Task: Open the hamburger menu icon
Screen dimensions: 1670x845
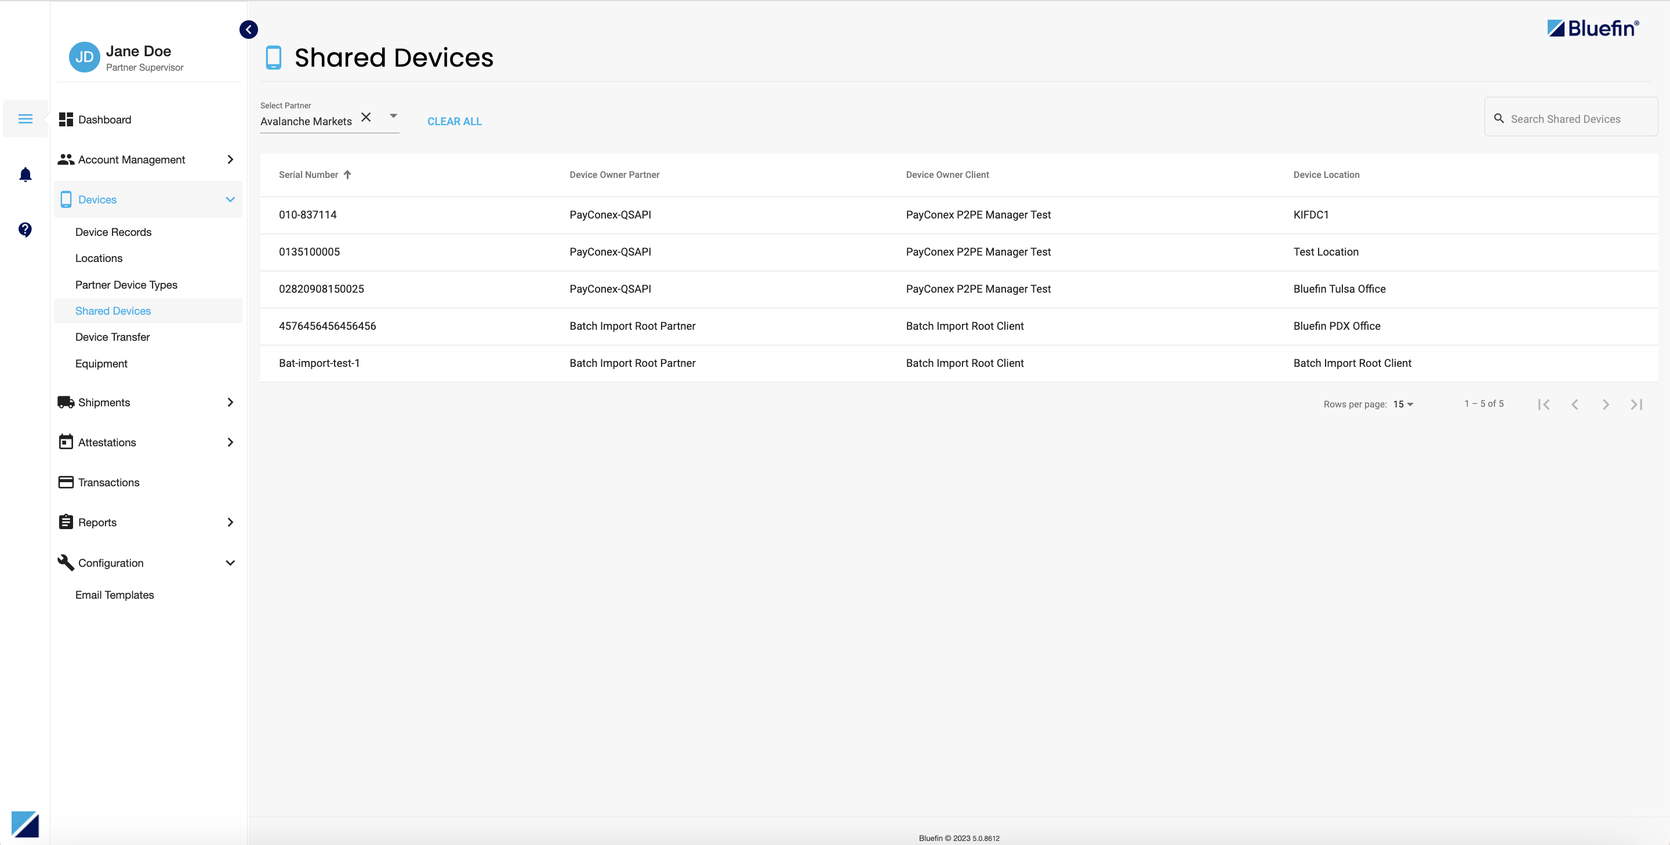Action: [26, 118]
